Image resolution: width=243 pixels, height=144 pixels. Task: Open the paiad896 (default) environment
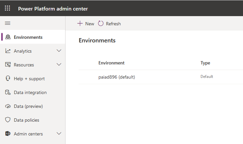click(117, 77)
